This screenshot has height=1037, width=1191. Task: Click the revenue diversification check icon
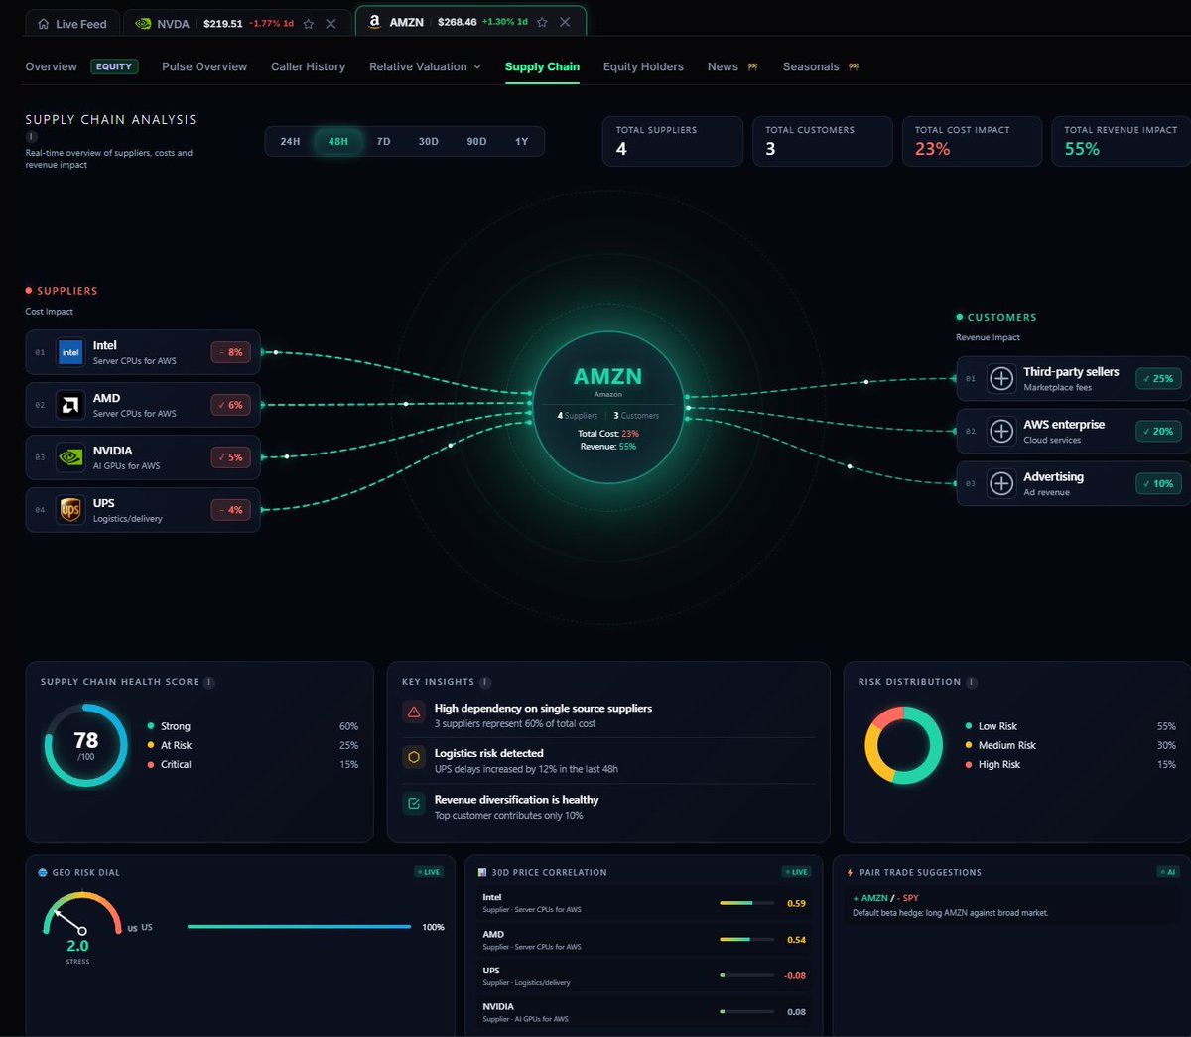coord(414,803)
